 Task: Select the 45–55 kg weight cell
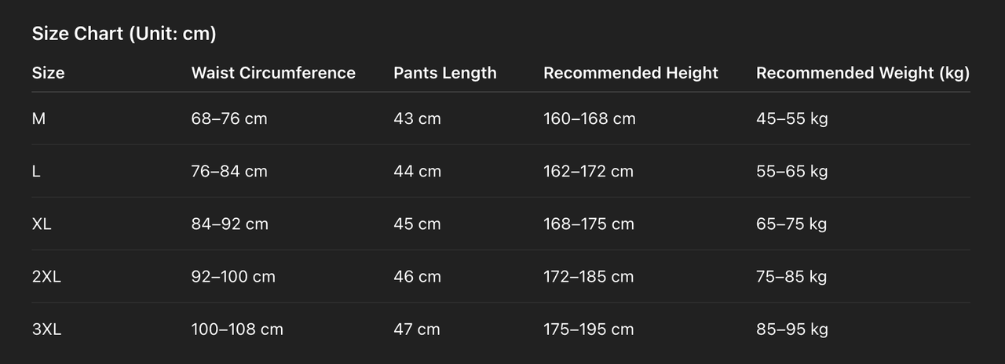(791, 118)
